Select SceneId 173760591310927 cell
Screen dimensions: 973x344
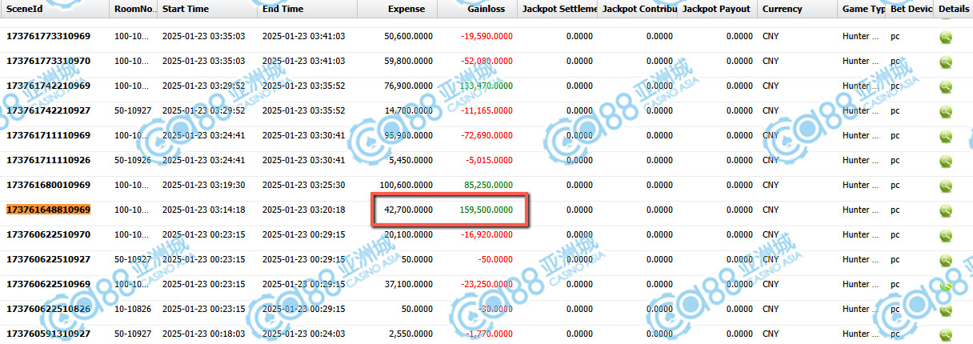point(48,334)
